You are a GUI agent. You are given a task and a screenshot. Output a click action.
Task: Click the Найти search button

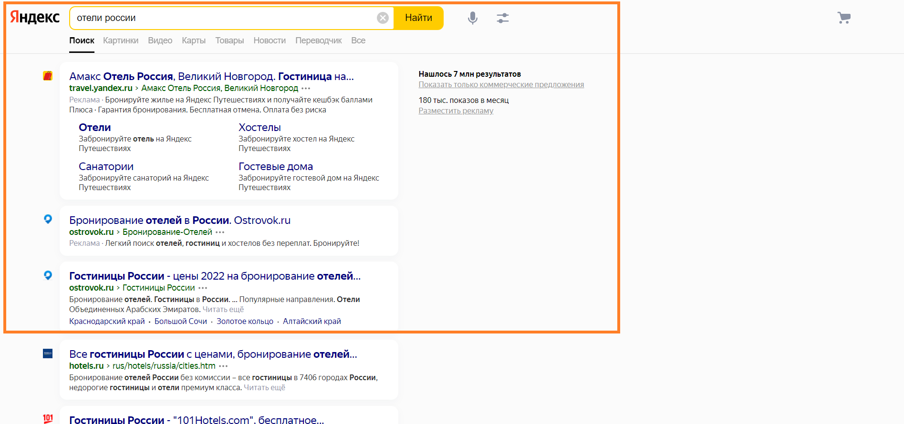[418, 18]
